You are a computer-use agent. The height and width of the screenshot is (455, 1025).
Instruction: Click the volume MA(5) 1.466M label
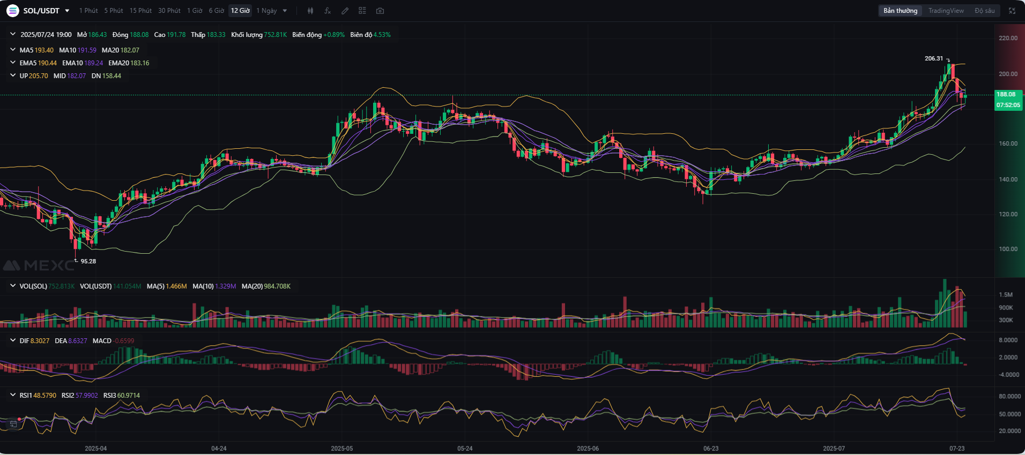(167, 286)
